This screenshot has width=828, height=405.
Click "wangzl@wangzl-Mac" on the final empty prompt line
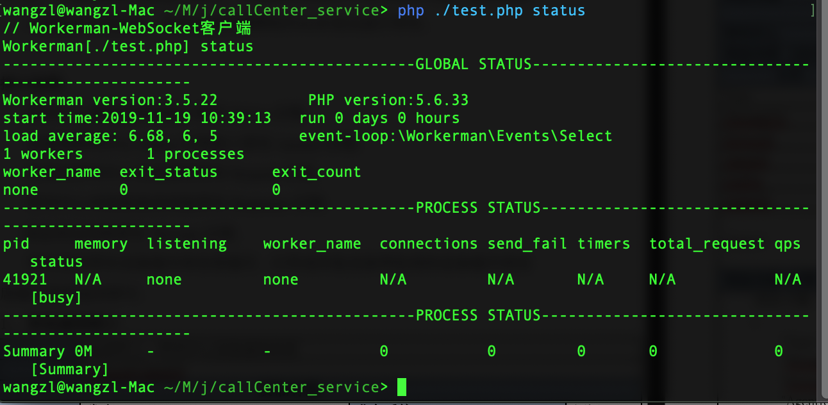coord(79,387)
